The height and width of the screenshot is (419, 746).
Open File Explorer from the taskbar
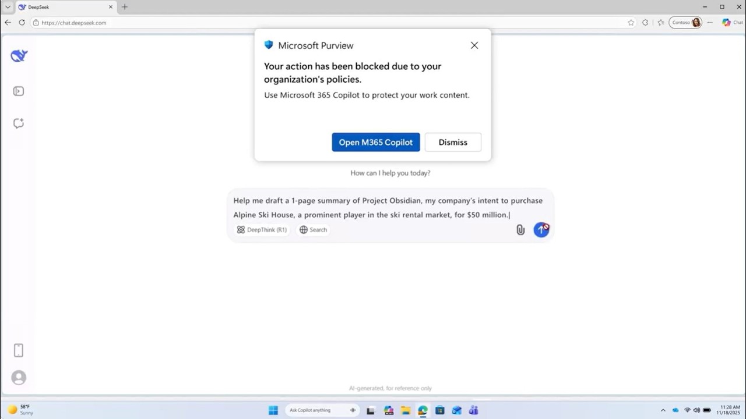pos(406,410)
